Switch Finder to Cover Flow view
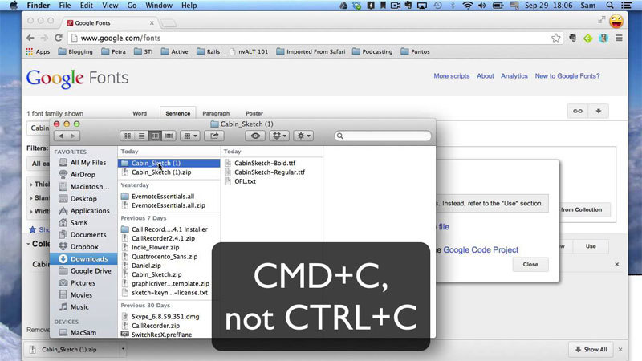Image resolution: width=642 pixels, height=361 pixels. click(167, 136)
